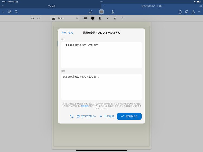Click the 原文 original text field

101,55
